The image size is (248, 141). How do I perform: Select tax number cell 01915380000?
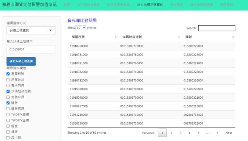tap(79, 89)
